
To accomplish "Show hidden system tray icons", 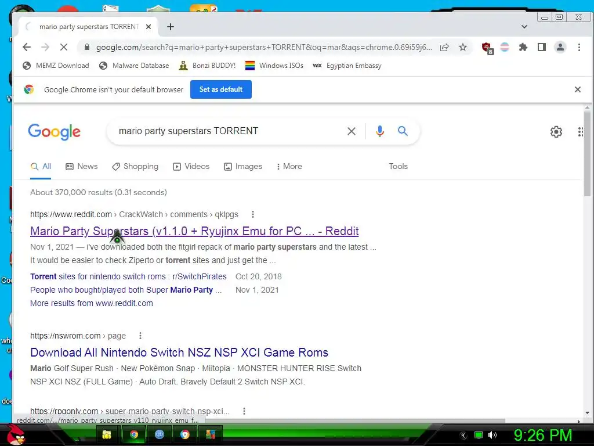I will pyautogui.click(x=463, y=436).
